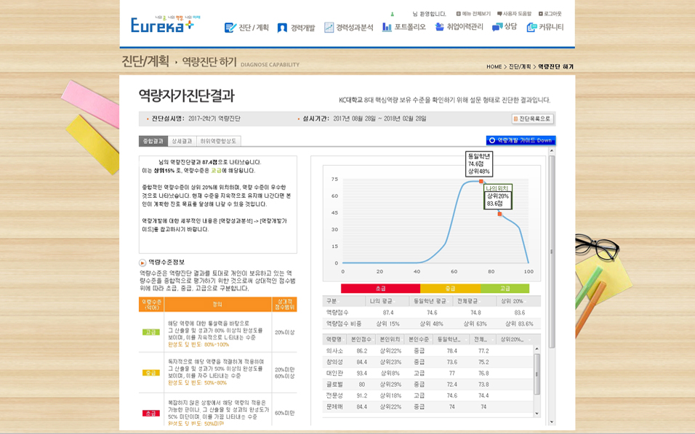Switch to the 상세결과 tab
This screenshot has width=695, height=434.
tap(182, 141)
